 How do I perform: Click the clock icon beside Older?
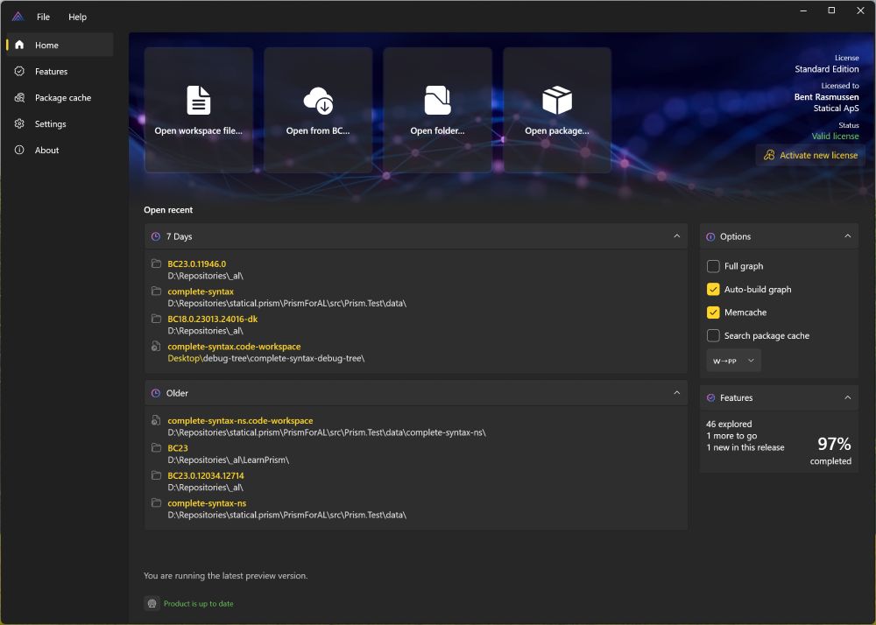156,393
